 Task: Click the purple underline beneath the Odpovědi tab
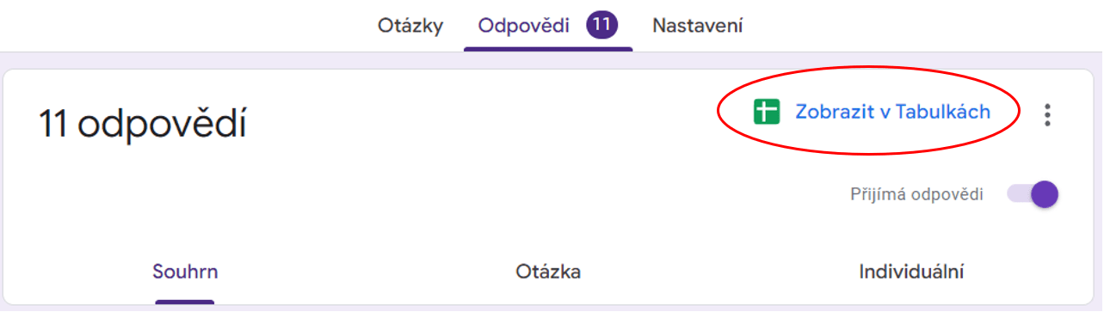pos(548,47)
